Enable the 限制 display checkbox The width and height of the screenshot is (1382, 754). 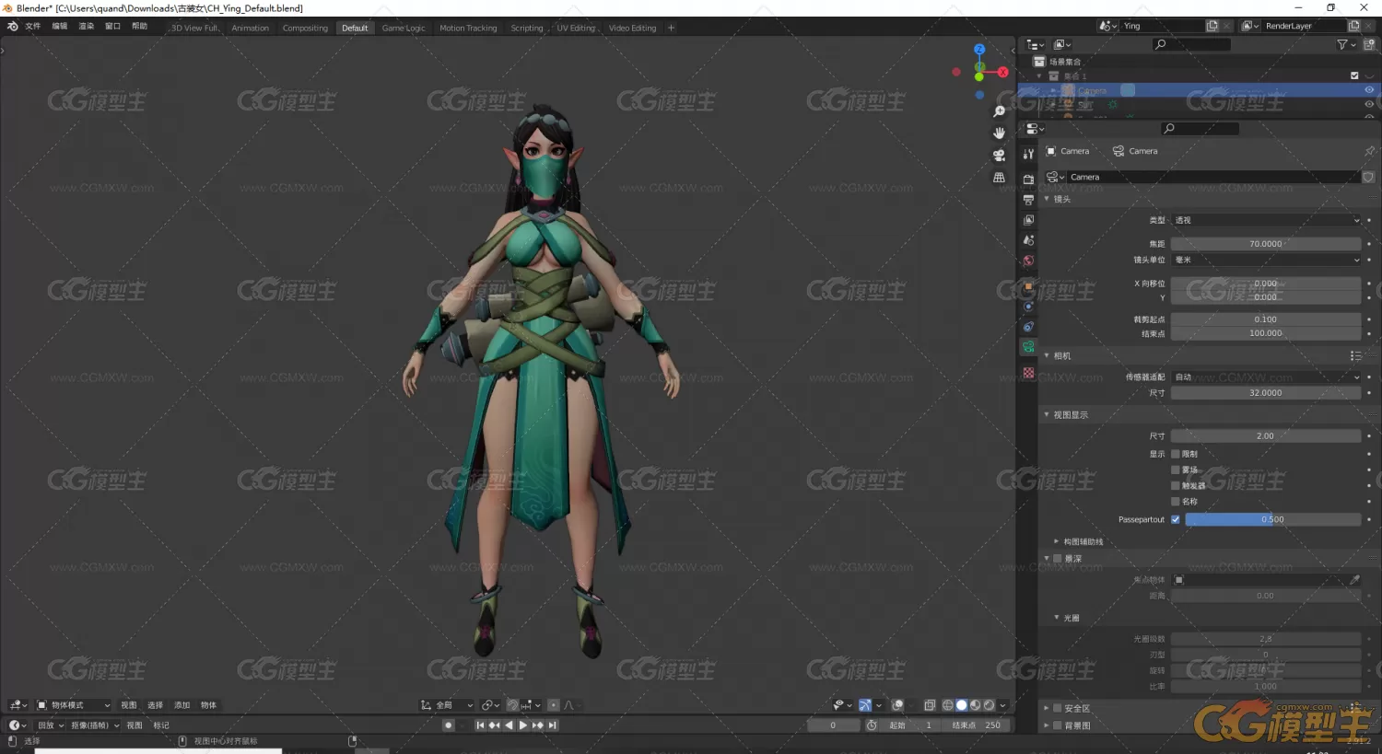[x=1176, y=454]
